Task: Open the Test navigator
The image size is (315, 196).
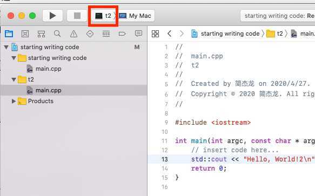Action: pos(90,33)
